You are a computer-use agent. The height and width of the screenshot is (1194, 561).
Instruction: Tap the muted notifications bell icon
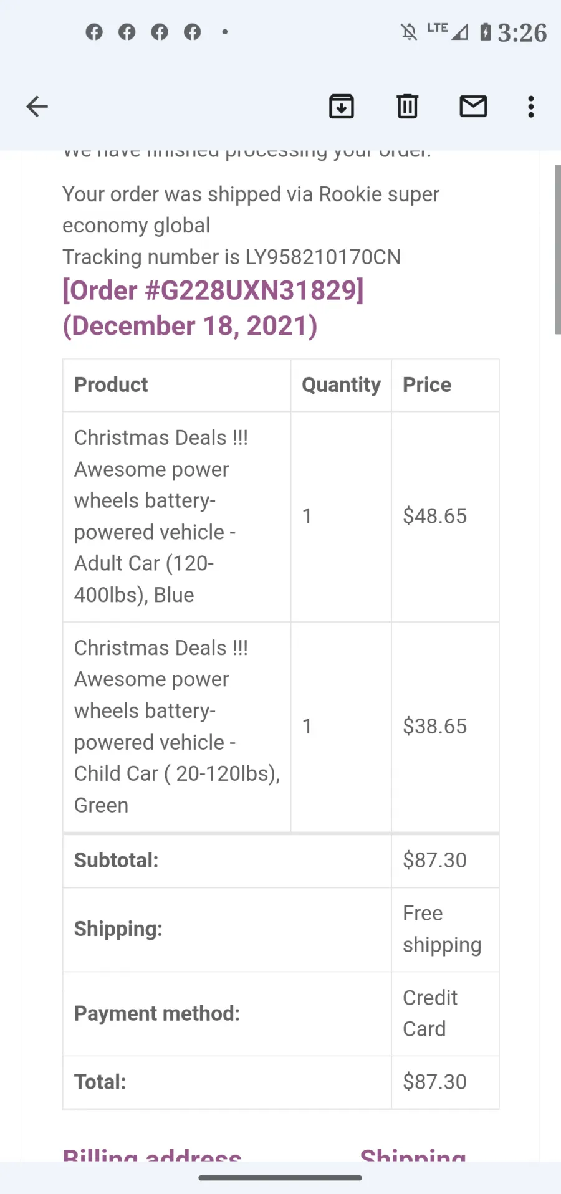click(x=409, y=32)
